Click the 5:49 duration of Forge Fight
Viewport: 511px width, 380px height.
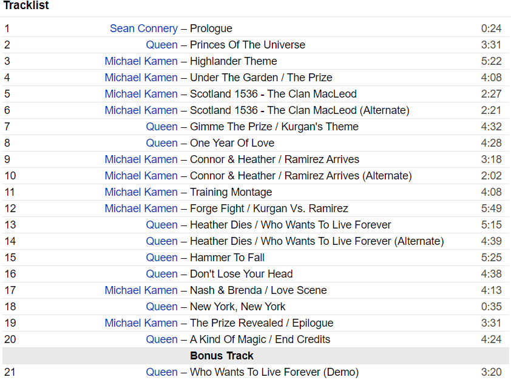tap(491, 208)
